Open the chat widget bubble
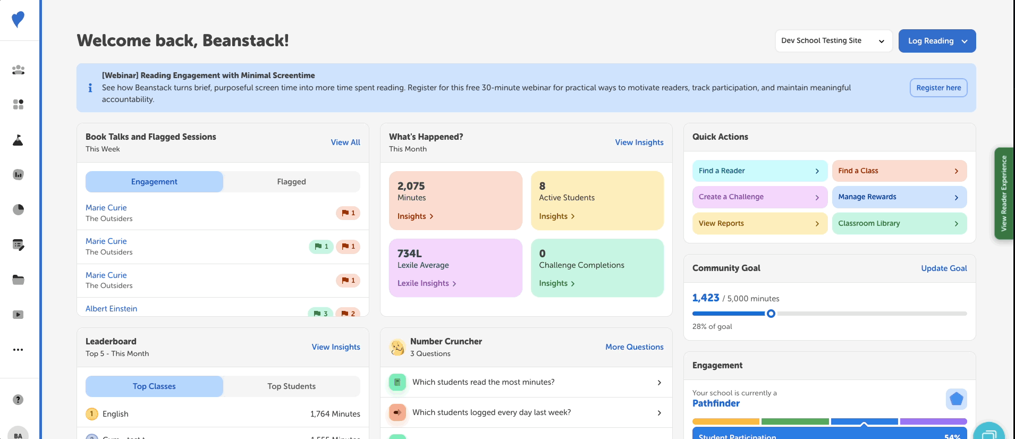Image resolution: width=1015 pixels, height=439 pixels. pyautogui.click(x=989, y=432)
